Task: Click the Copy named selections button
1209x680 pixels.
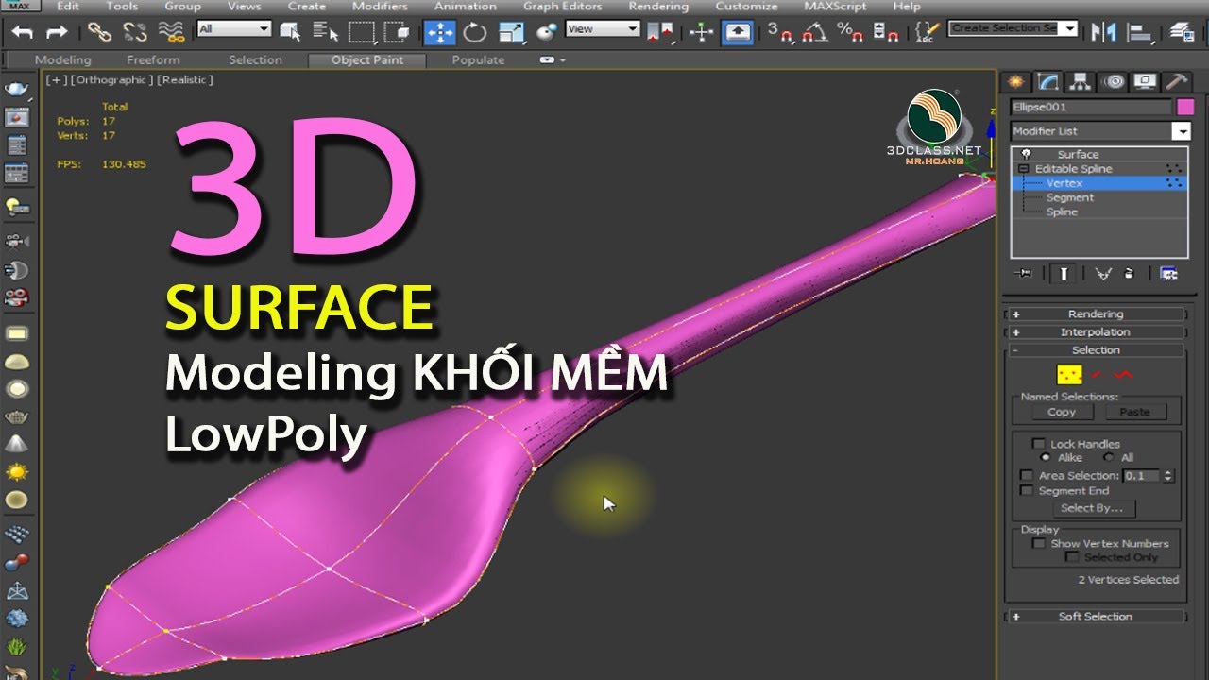Action: pos(1062,412)
